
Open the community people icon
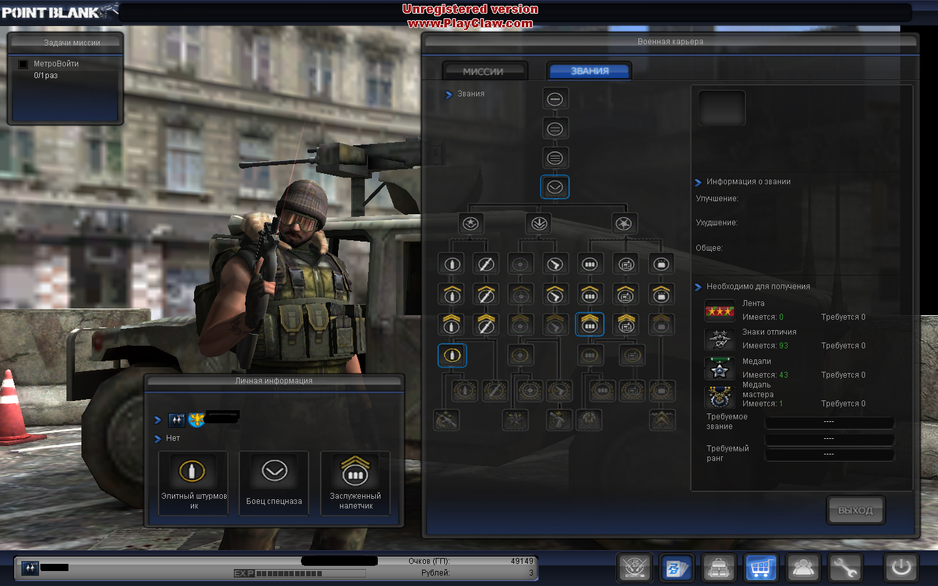click(803, 568)
